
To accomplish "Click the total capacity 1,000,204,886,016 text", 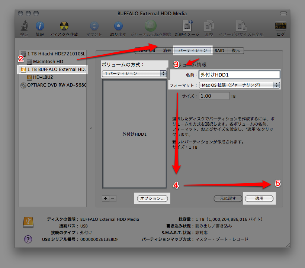I will 229,219.
